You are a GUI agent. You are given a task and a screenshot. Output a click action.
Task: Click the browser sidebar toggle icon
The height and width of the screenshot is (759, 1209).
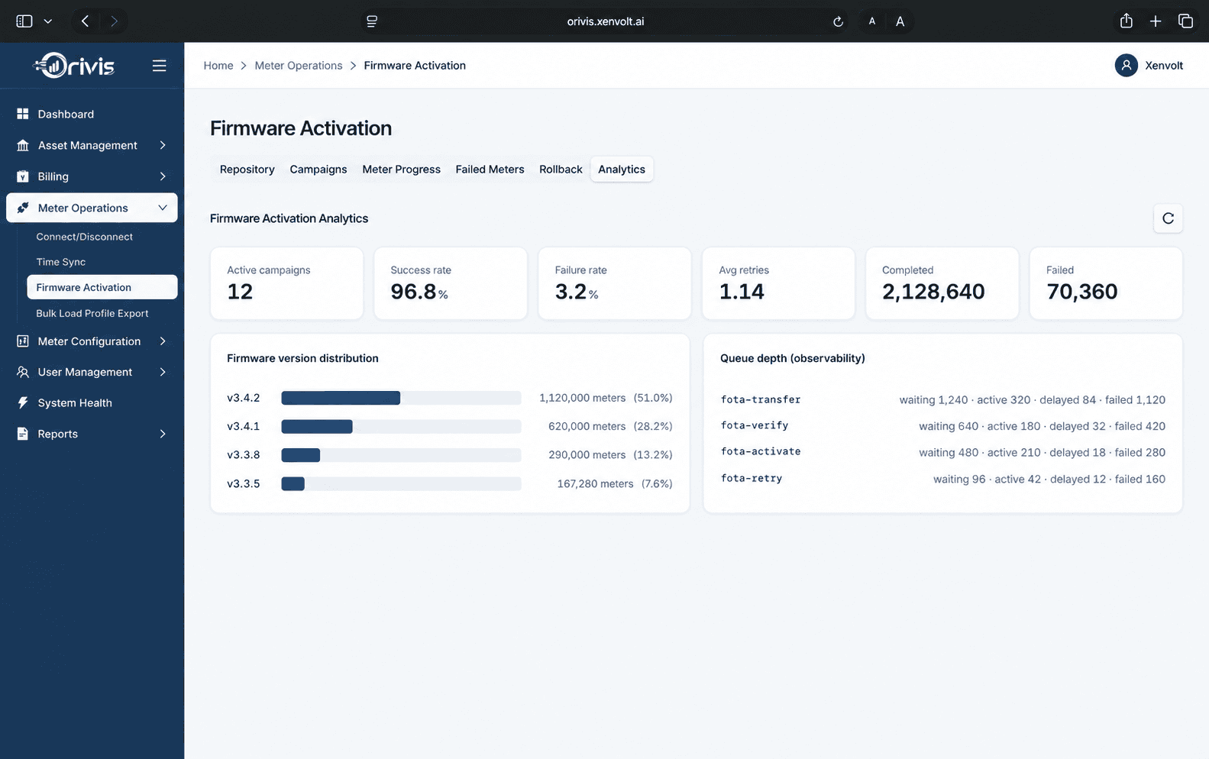[24, 21]
